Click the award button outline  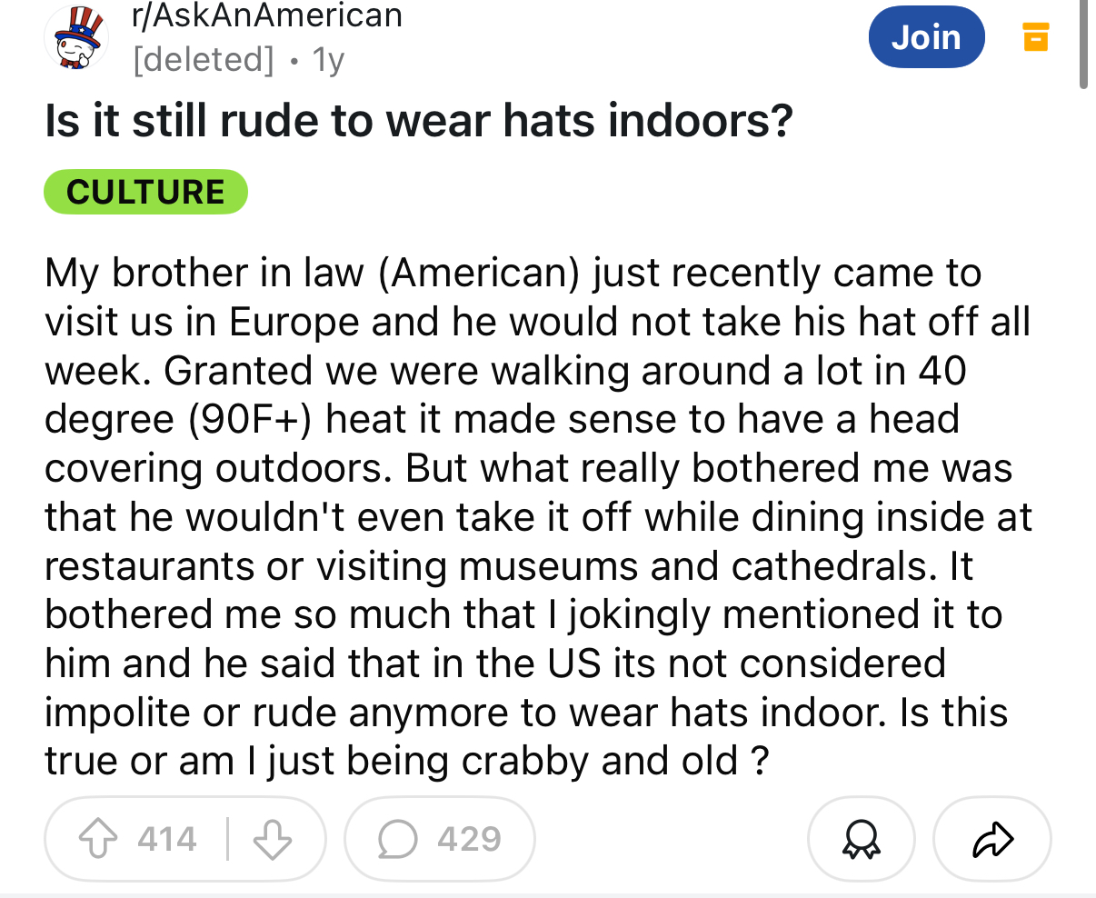[x=861, y=839]
